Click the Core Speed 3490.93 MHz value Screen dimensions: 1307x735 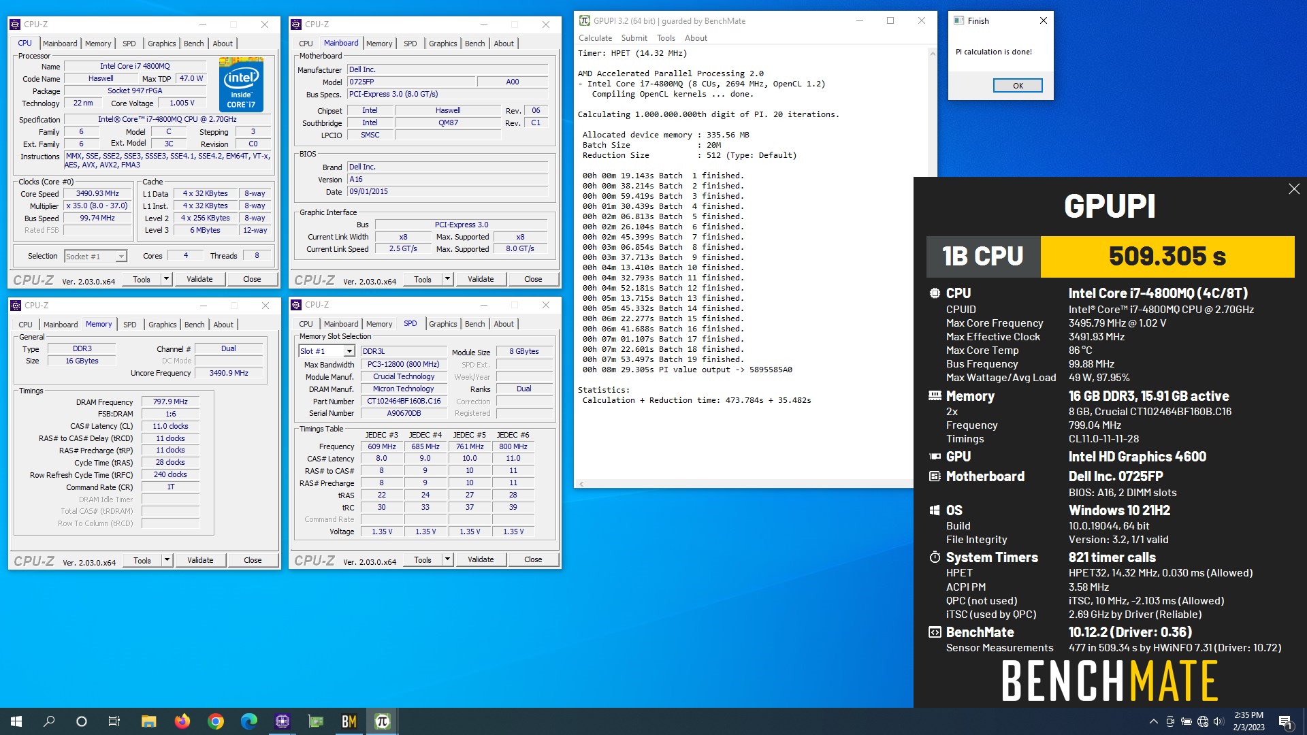click(97, 193)
